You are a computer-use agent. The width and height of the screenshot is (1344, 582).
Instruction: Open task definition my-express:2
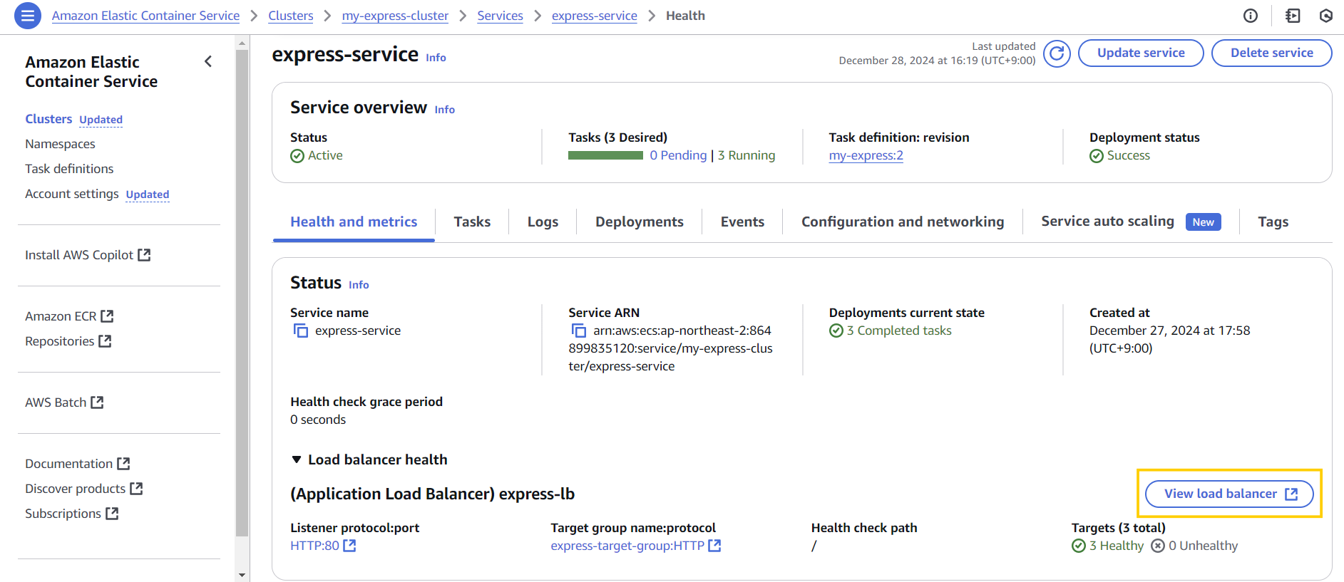coord(866,155)
